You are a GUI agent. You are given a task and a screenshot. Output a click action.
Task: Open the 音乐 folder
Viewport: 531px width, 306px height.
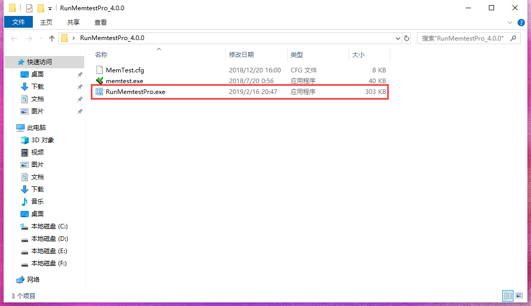pos(37,201)
